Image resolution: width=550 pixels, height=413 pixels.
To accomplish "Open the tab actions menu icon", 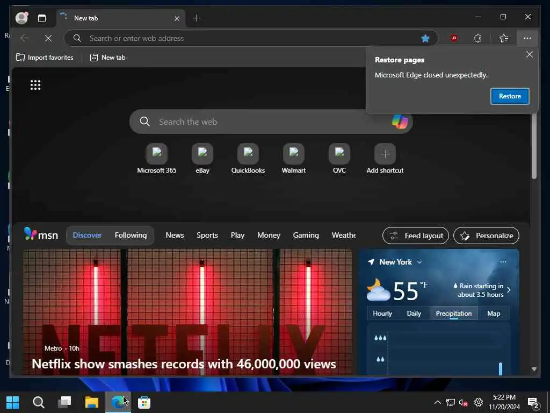I will pyautogui.click(x=42, y=18).
